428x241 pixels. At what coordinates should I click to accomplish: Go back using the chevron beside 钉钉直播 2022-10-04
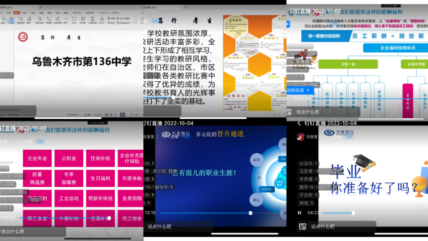(299, 123)
